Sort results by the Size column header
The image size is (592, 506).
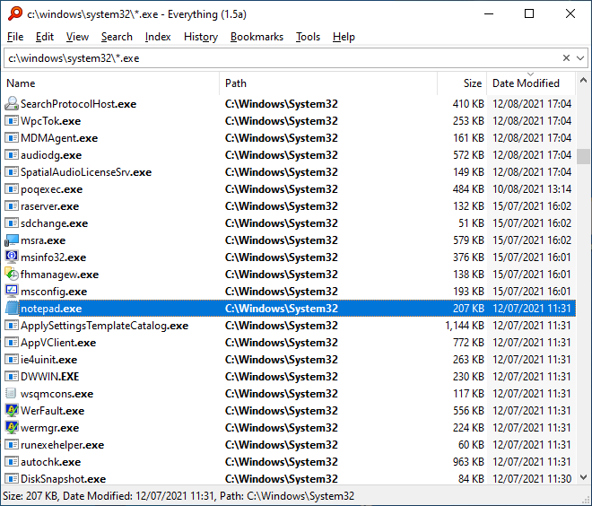tap(462, 83)
